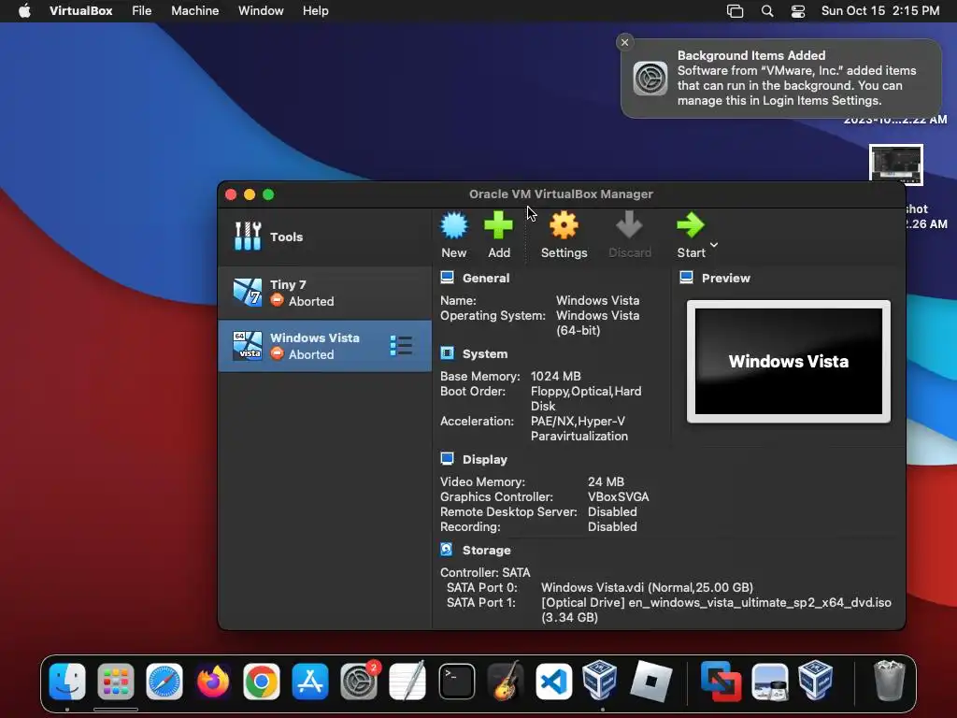Click the 1024 MB base memory value
Screen dimensions: 957x718
(x=555, y=376)
